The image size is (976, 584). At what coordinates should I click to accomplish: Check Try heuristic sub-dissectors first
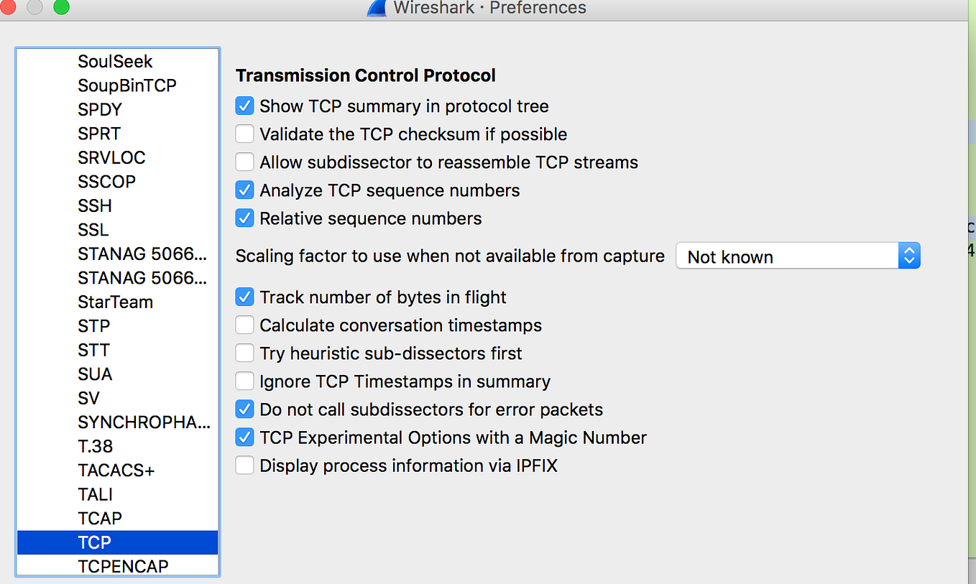245,353
